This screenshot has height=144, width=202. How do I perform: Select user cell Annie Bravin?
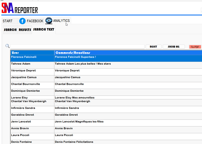32,130
